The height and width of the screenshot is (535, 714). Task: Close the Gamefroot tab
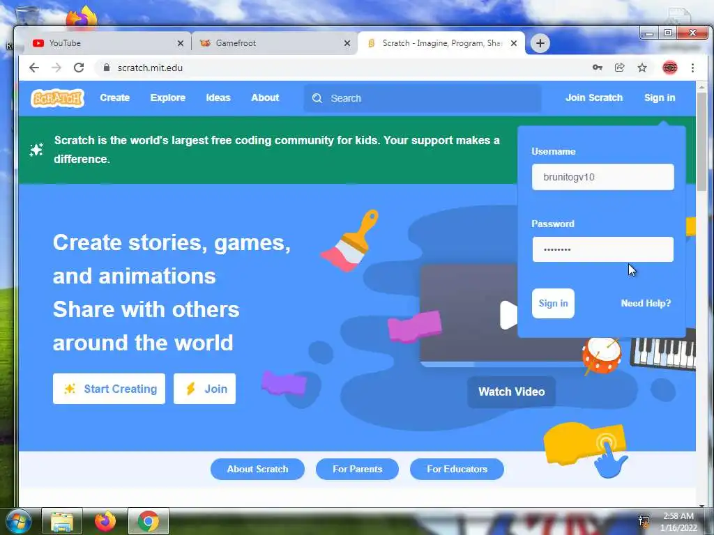click(x=347, y=43)
